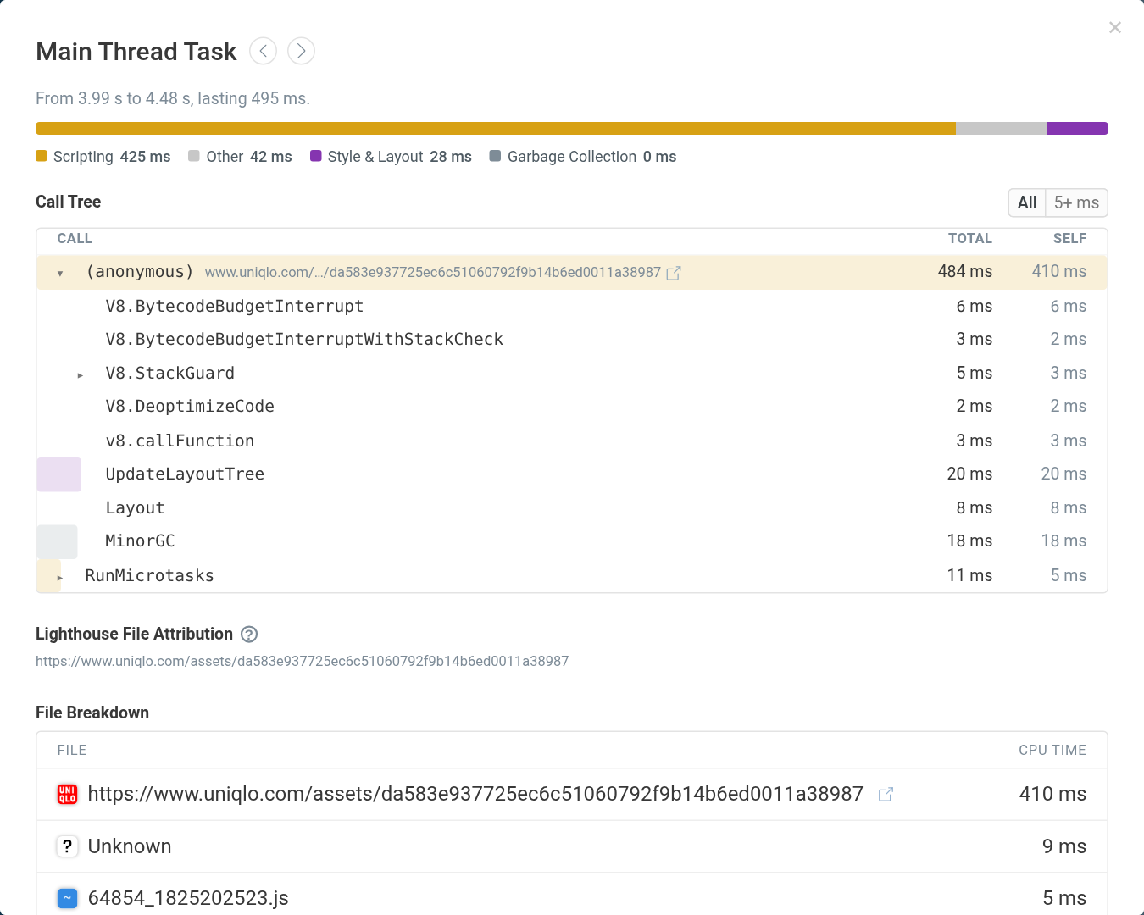This screenshot has height=915, width=1144.
Task: Click the TOTAL column header
Action: tap(970, 239)
